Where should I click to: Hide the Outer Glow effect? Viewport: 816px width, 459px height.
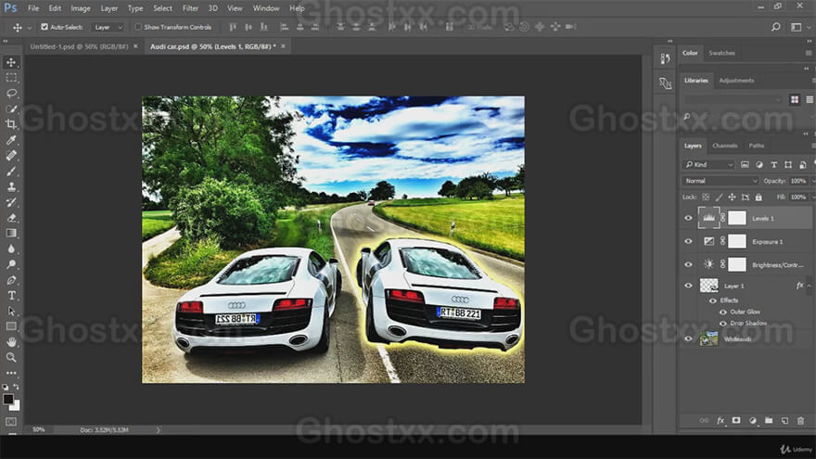(723, 312)
